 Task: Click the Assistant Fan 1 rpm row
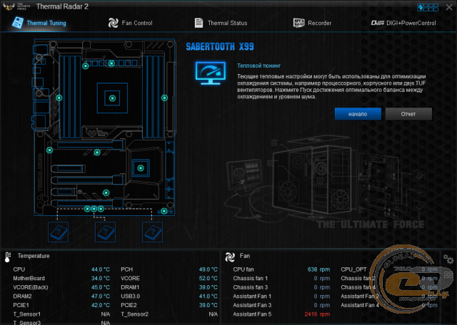coord(281,296)
